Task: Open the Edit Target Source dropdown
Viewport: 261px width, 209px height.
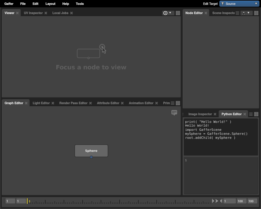Action: click(239, 4)
